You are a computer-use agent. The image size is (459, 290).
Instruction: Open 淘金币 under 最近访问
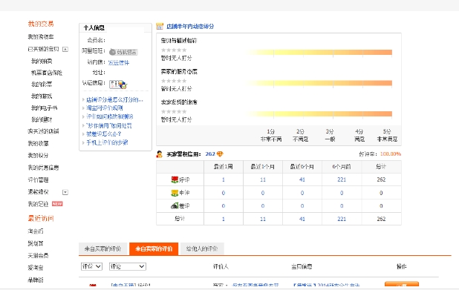36,231
